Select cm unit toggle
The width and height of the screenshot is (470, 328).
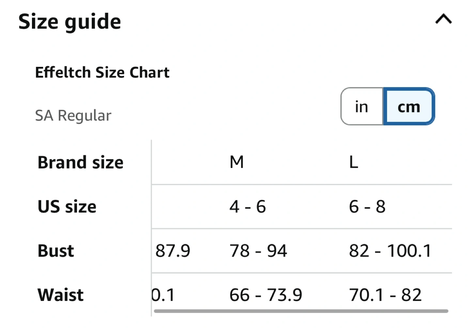[x=409, y=107]
